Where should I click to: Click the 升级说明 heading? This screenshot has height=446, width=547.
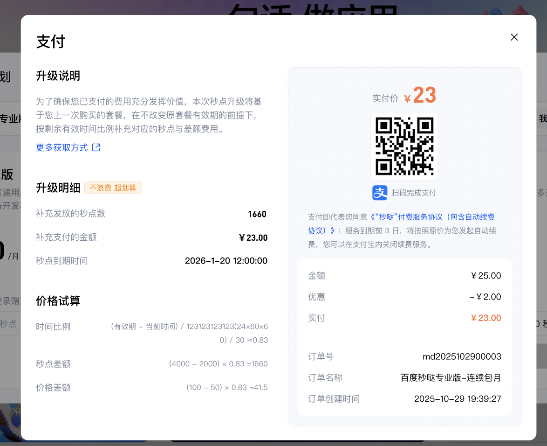click(58, 76)
